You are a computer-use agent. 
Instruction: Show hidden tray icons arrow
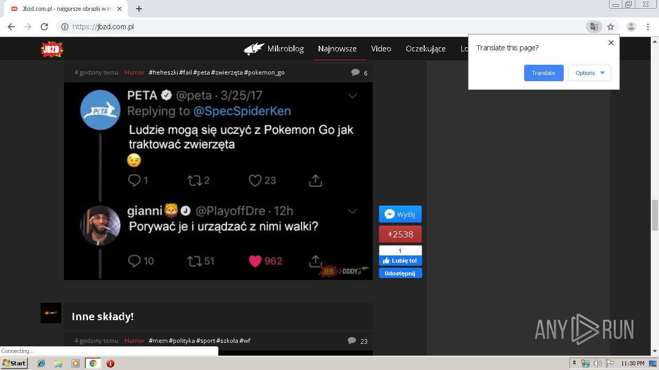point(574,363)
